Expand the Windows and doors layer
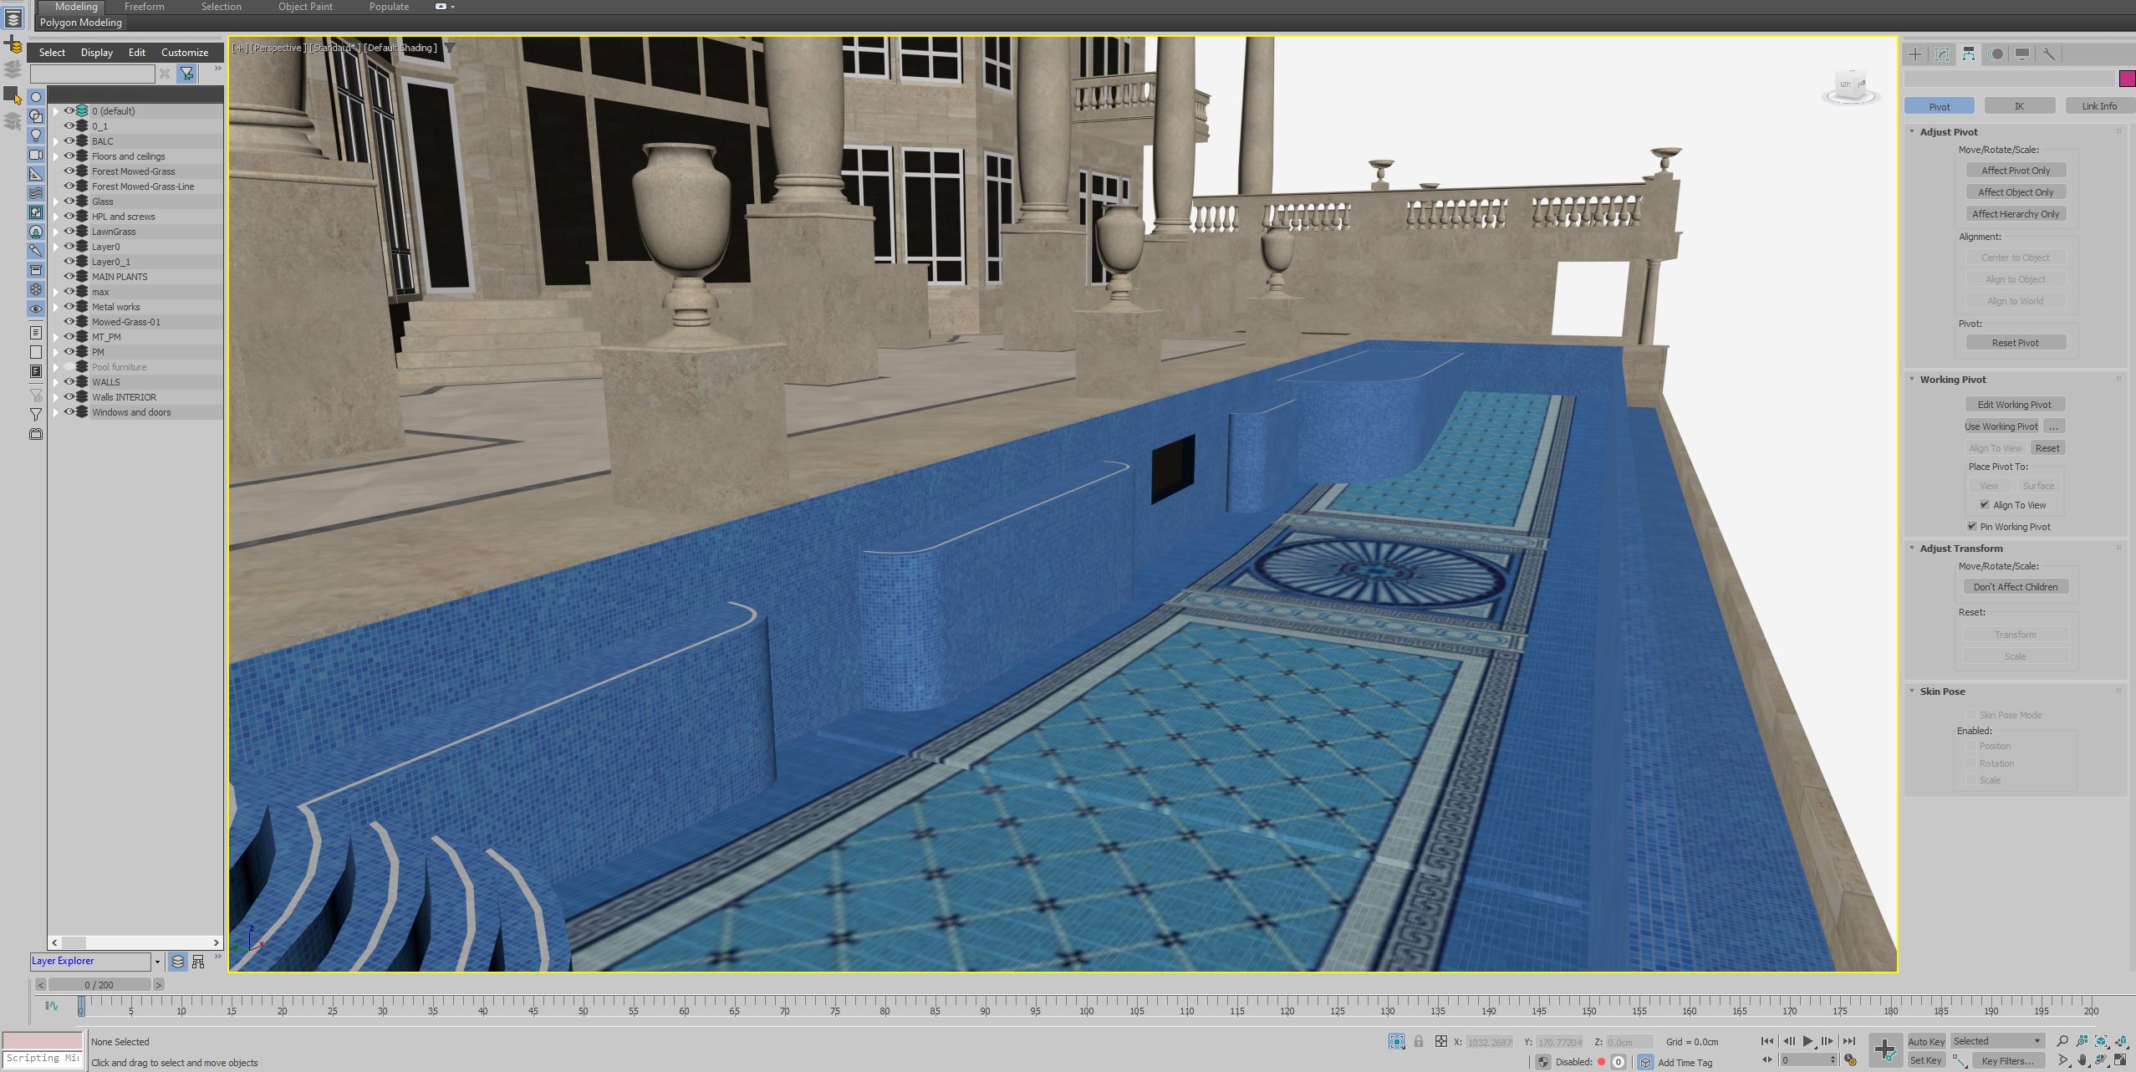Viewport: 2136px width, 1072px height. [x=56, y=412]
